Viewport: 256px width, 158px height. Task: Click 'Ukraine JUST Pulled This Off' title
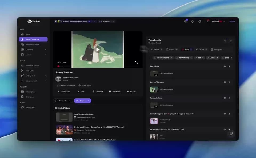pyautogui.click(x=95, y=140)
